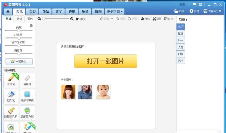Viewport: 226px width, 133px height.
Task: Click the zoom level slider handle
Action: 44,19
